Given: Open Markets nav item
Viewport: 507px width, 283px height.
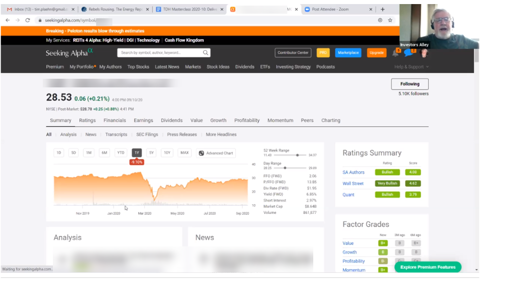Looking at the screenshot, I should [x=193, y=67].
